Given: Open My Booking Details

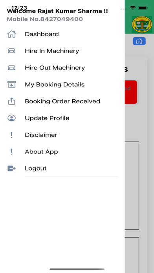Looking at the screenshot, I should (62, 84).
